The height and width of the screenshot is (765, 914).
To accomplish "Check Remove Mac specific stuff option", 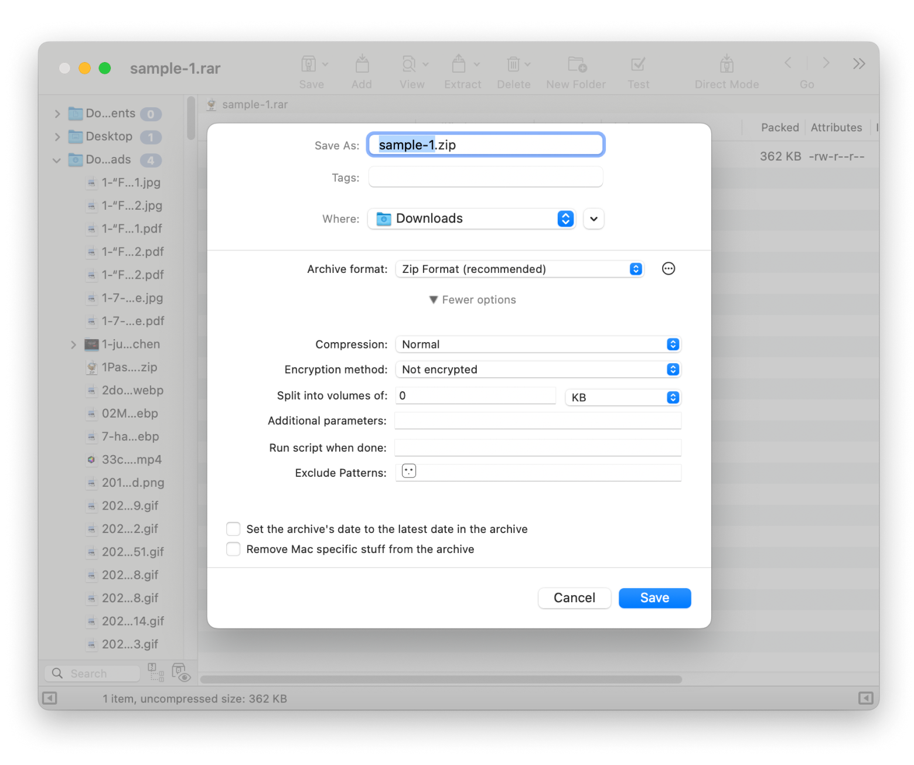I will click(x=233, y=549).
